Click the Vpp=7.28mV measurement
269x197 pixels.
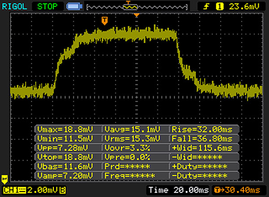tap(62, 148)
